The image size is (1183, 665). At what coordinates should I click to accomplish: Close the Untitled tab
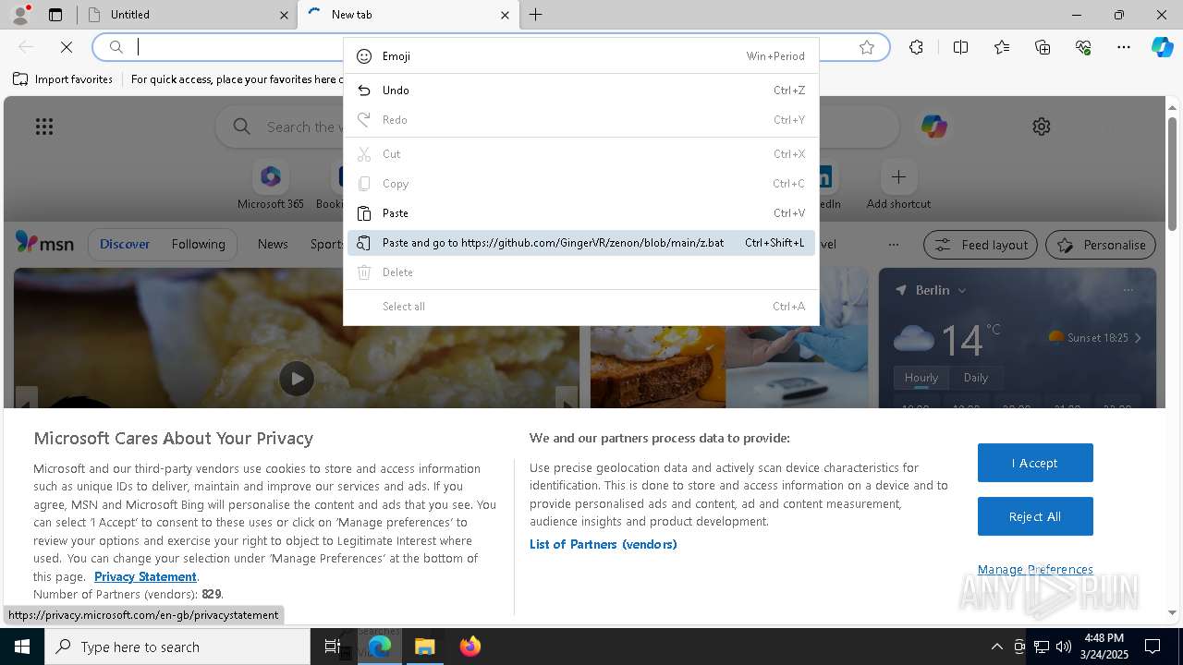click(x=284, y=15)
